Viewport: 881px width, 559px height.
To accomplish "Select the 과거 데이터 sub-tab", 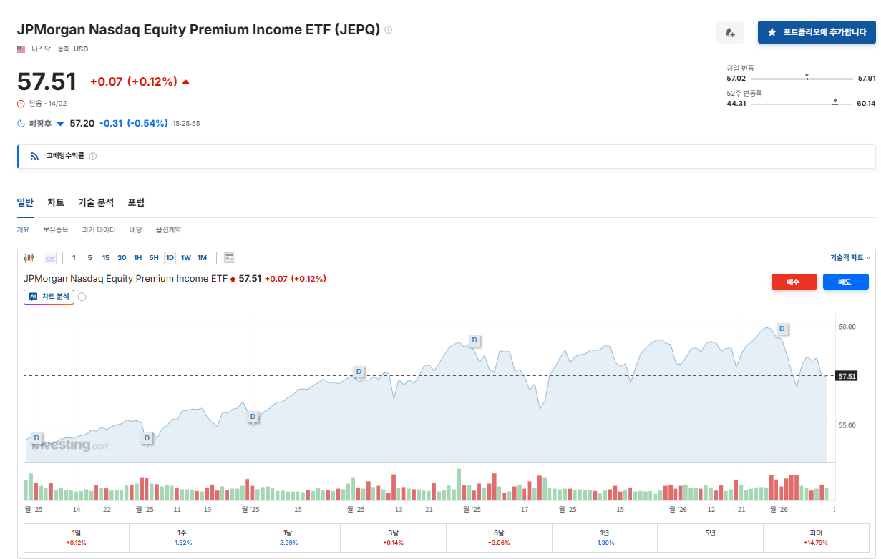I will point(99,230).
